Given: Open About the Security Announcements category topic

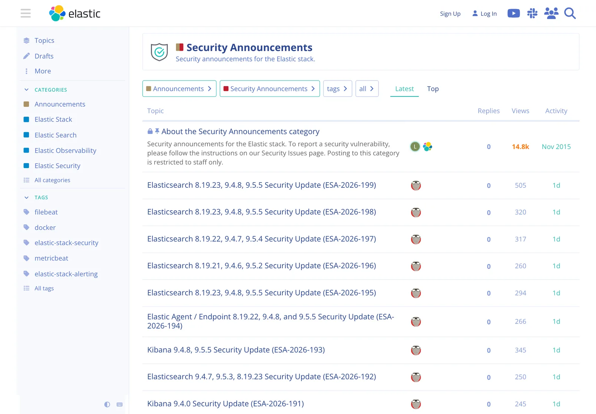Looking at the screenshot, I should pyautogui.click(x=240, y=132).
